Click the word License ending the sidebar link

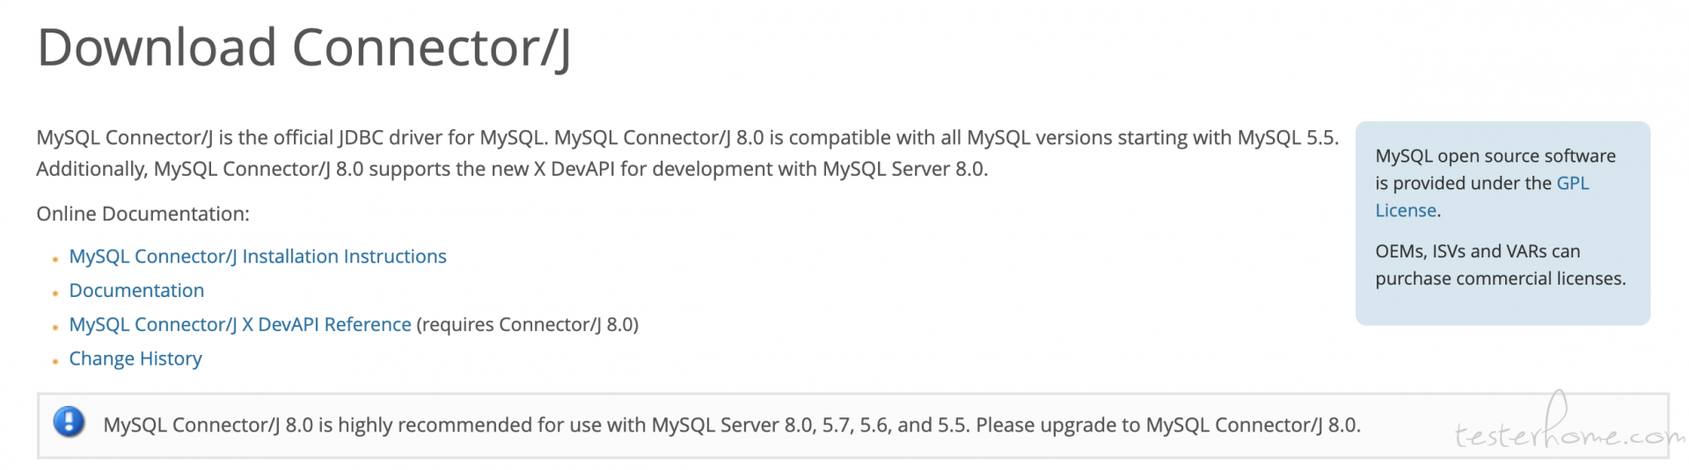click(x=1406, y=210)
